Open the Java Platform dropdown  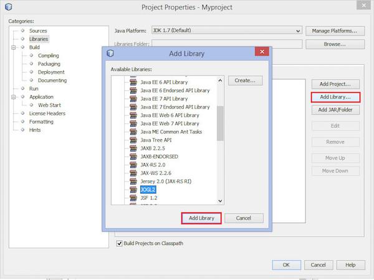[x=227, y=31]
